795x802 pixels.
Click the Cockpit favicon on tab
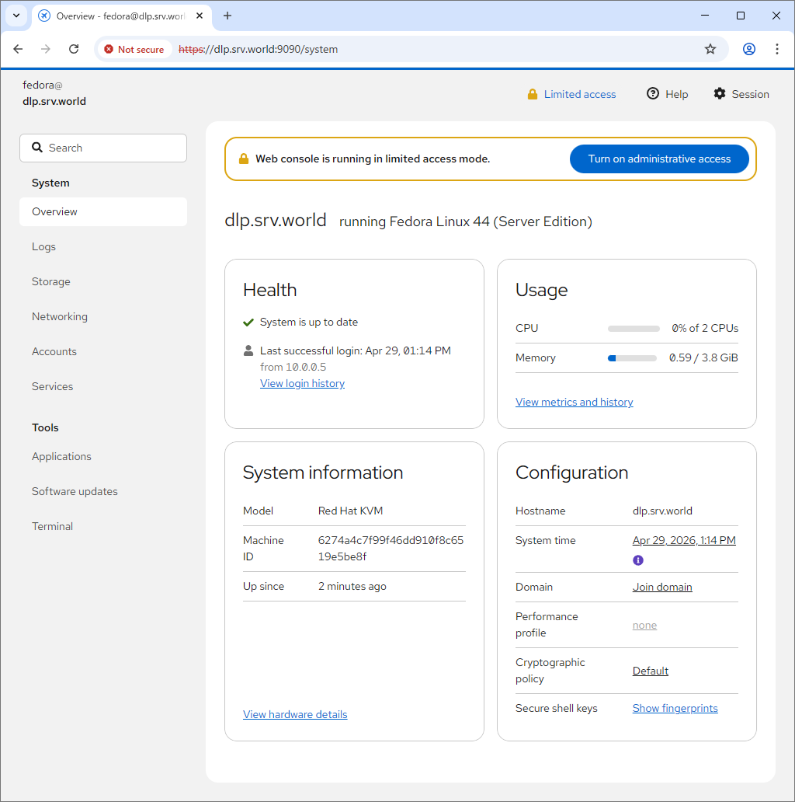click(x=44, y=16)
